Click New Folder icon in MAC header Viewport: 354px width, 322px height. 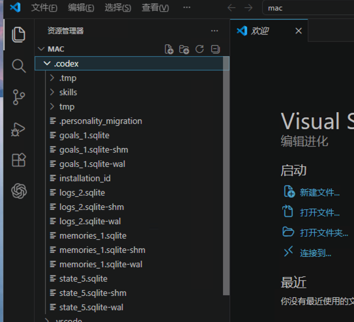(184, 49)
